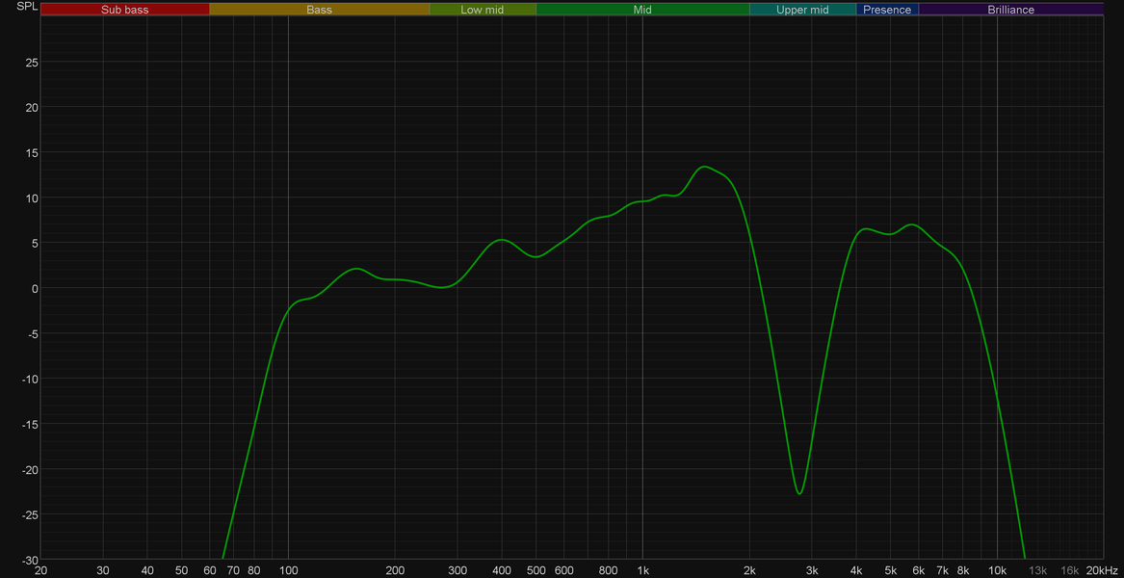Click the Brilliance band label
Screen dimensions: 1124x578
click(x=1010, y=10)
